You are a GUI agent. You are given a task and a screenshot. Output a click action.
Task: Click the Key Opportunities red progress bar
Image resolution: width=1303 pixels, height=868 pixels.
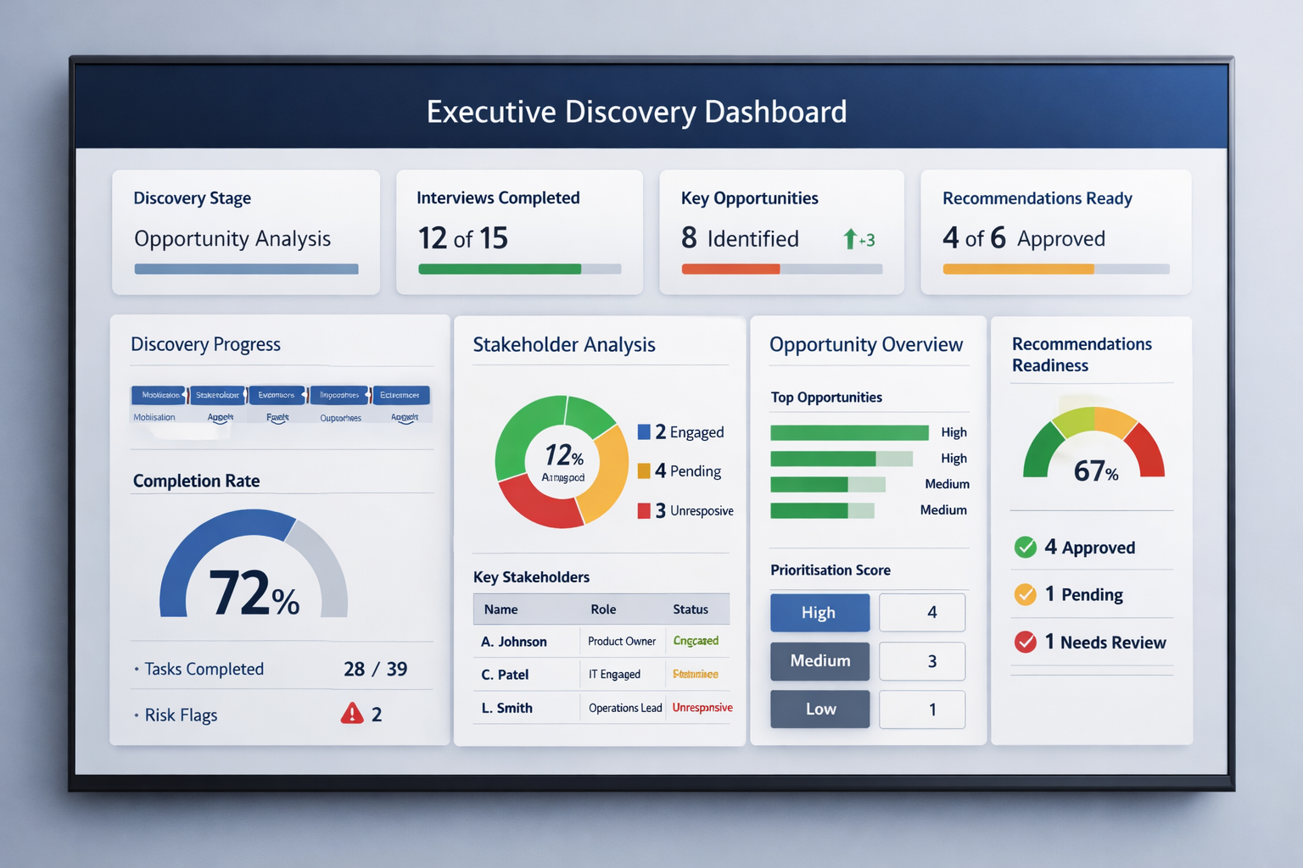[781, 269]
